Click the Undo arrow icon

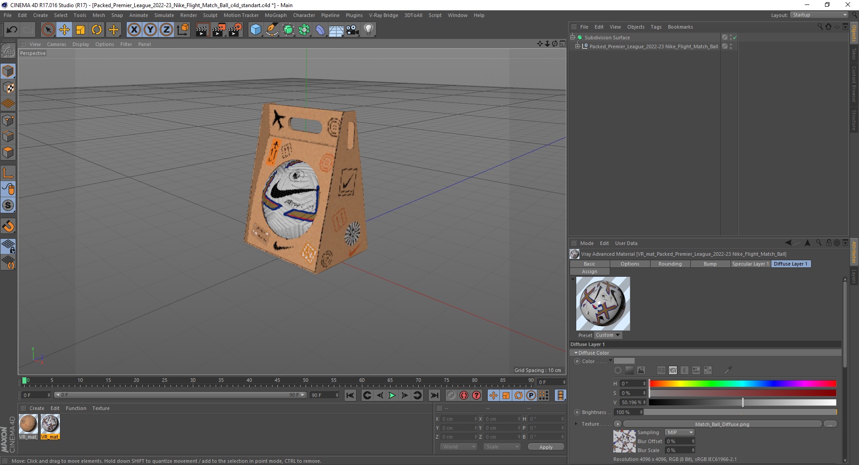[x=12, y=30]
